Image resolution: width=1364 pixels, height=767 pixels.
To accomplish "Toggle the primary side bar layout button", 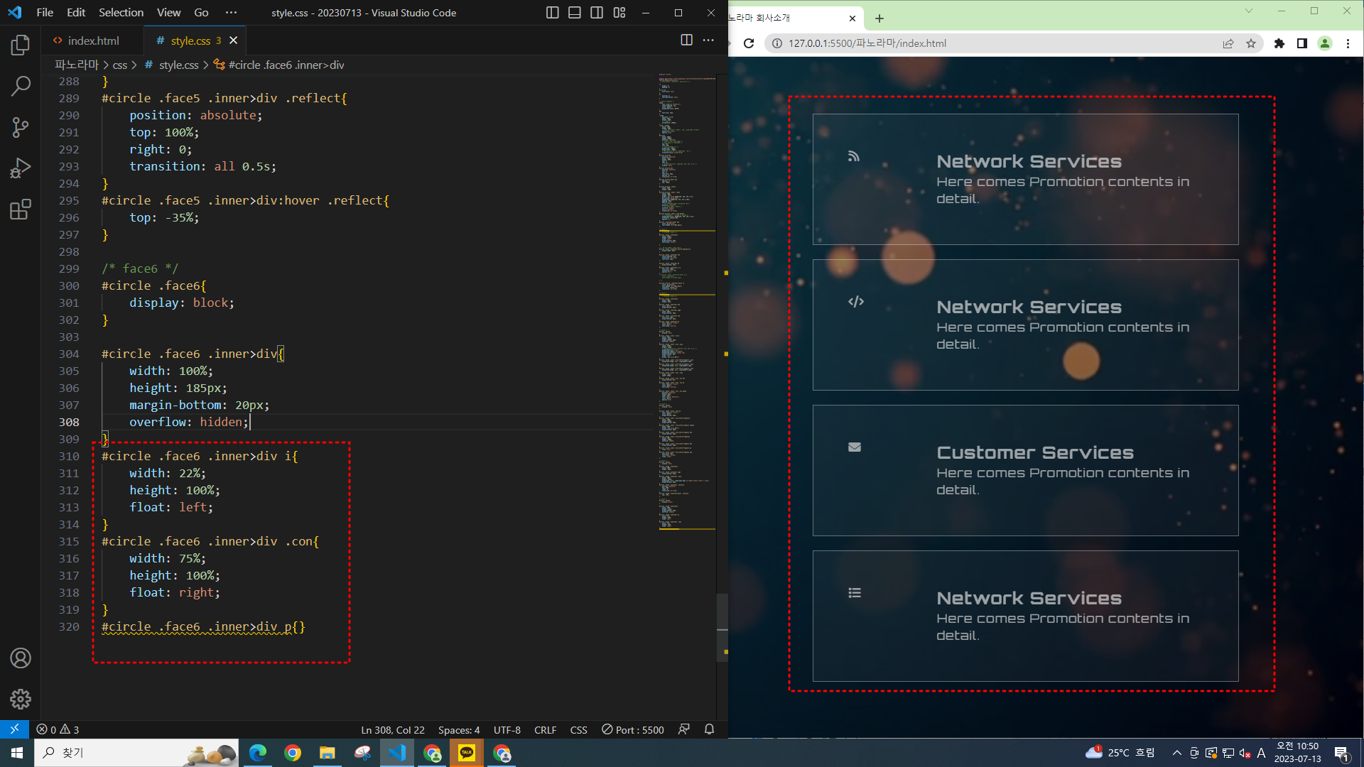I will [x=552, y=13].
